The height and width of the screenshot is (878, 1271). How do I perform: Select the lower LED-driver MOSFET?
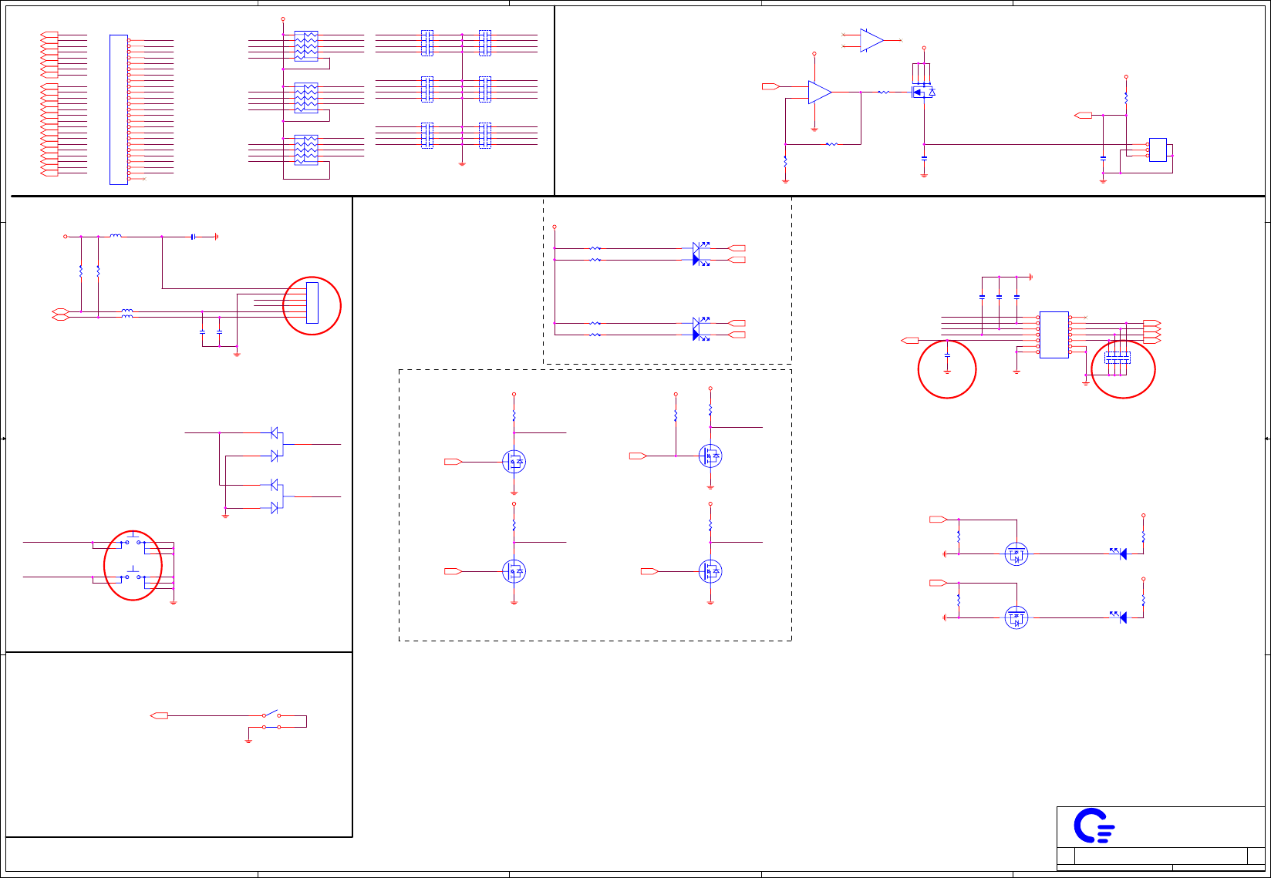tap(1016, 617)
